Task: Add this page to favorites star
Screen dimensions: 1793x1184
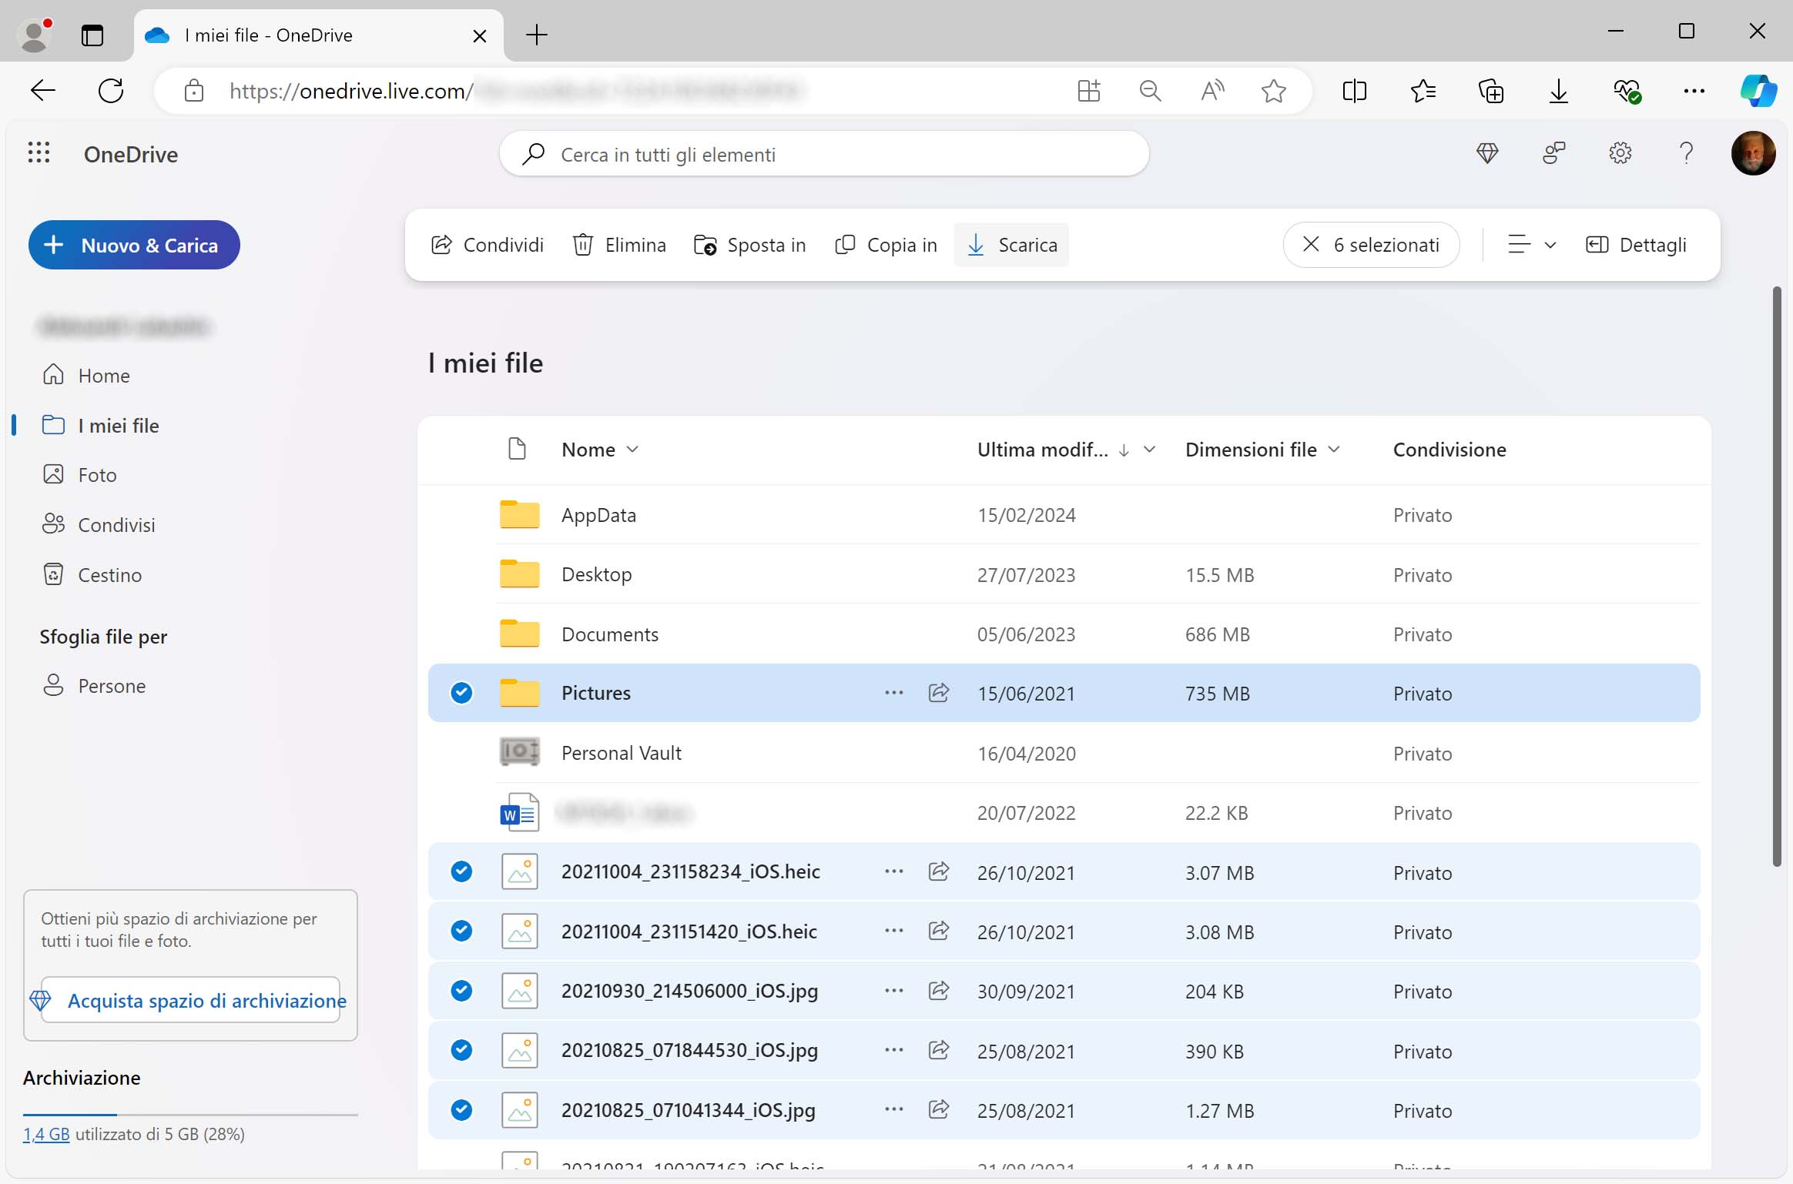Action: (x=1274, y=91)
